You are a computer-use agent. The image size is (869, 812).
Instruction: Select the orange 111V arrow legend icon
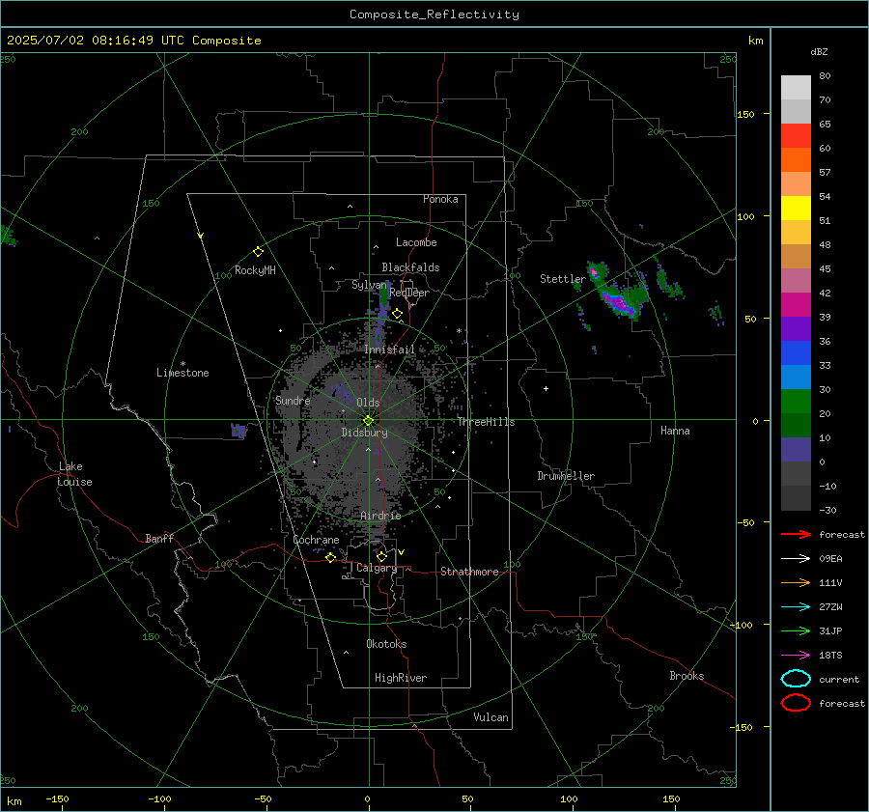coord(796,582)
